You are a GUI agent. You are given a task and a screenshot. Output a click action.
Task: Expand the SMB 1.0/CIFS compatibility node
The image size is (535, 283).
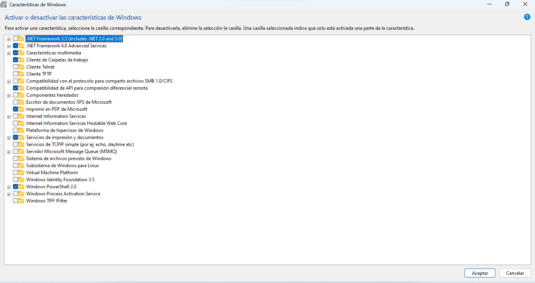click(x=9, y=81)
